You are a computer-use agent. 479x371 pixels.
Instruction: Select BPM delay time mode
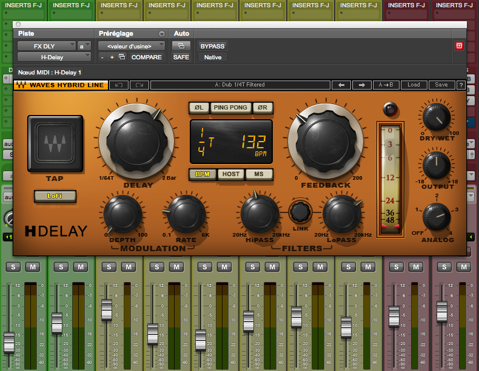[203, 174]
